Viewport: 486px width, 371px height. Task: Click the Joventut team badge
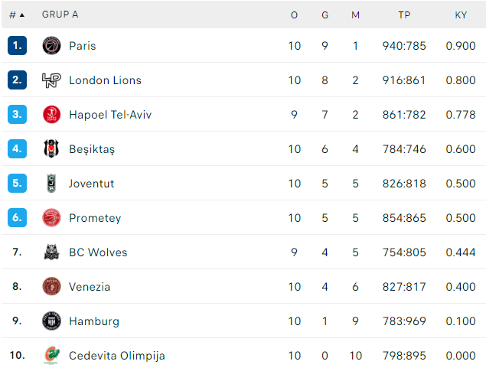pyautogui.click(x=51, y=183)
